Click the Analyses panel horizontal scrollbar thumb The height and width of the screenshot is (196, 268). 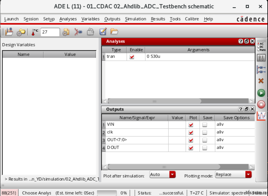tap(155, 101)
